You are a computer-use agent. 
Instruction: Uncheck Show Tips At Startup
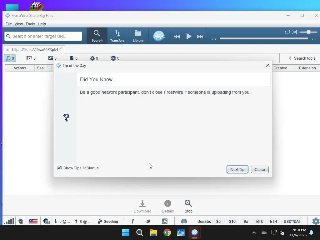click(x=59, y=168)
